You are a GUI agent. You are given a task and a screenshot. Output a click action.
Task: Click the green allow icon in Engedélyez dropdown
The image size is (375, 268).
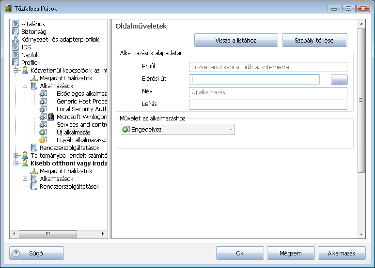click(126, 130)
